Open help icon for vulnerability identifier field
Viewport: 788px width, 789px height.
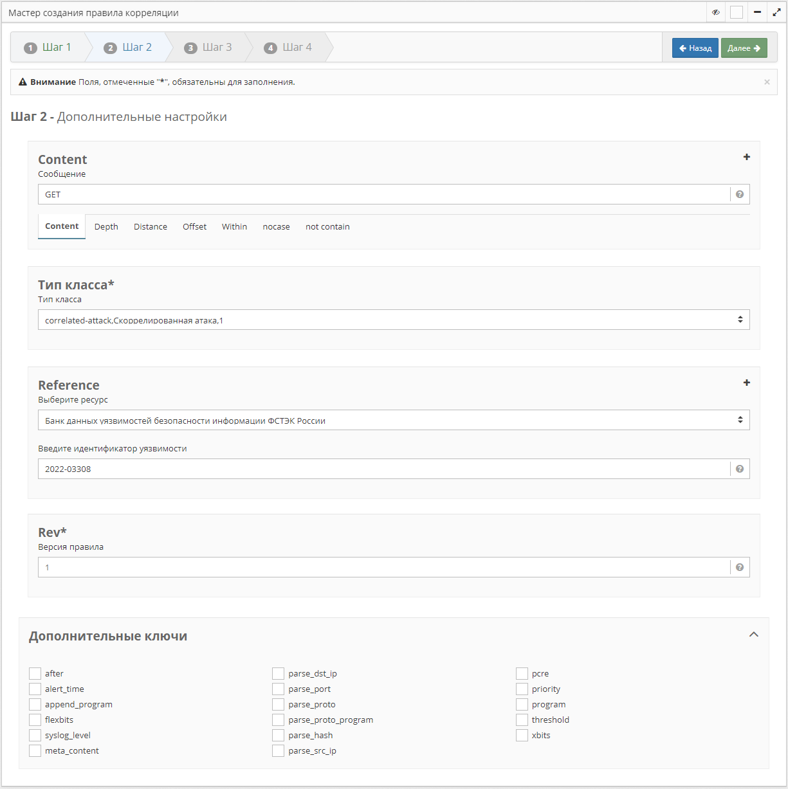(x=740, y=469)
